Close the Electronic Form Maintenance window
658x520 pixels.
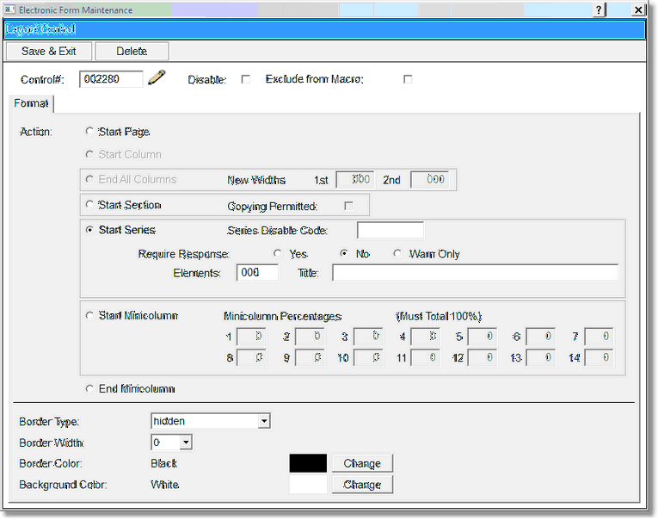[x=638, y=9]
